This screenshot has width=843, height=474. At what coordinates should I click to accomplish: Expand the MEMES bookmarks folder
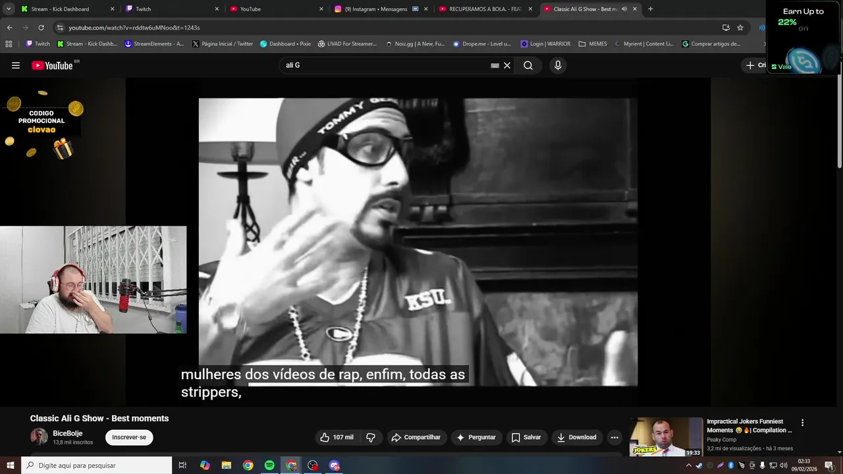click(593, 44)
